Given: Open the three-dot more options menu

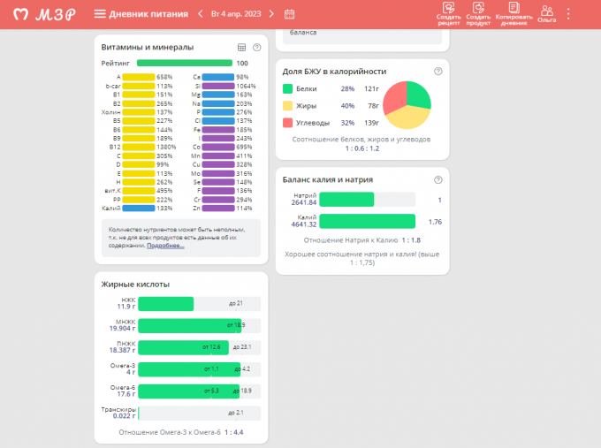Looking at the screenshot, I should [x=568, y=14].
